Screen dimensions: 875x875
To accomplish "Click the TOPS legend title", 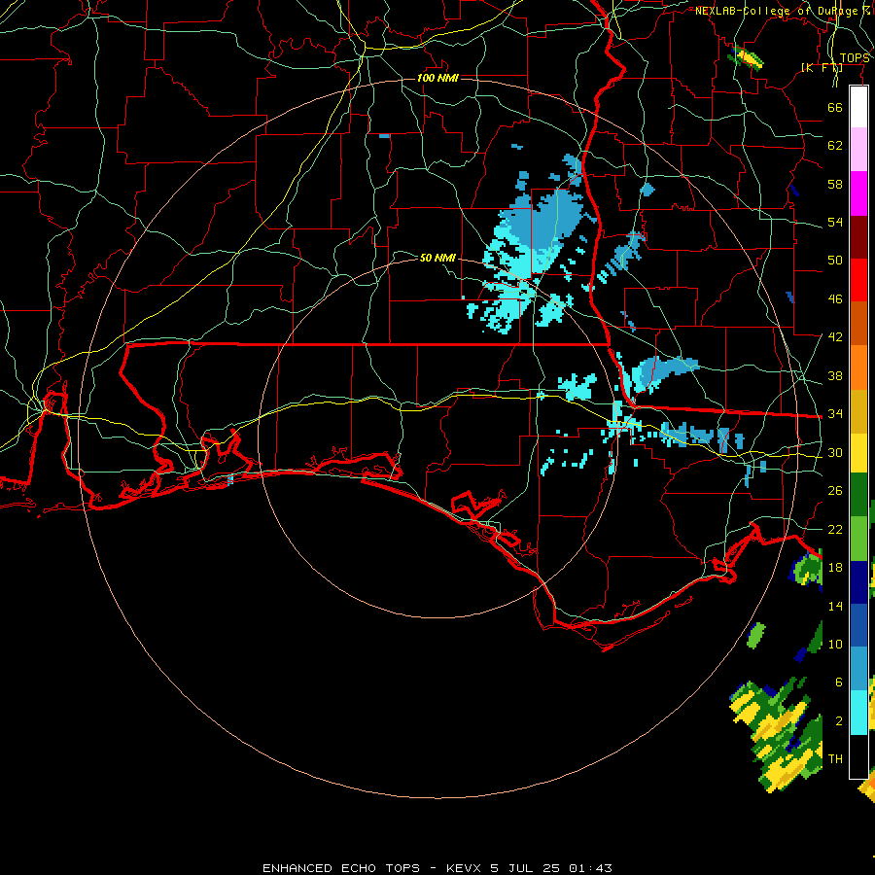I will pyautogui.click(x=855, y=58).
